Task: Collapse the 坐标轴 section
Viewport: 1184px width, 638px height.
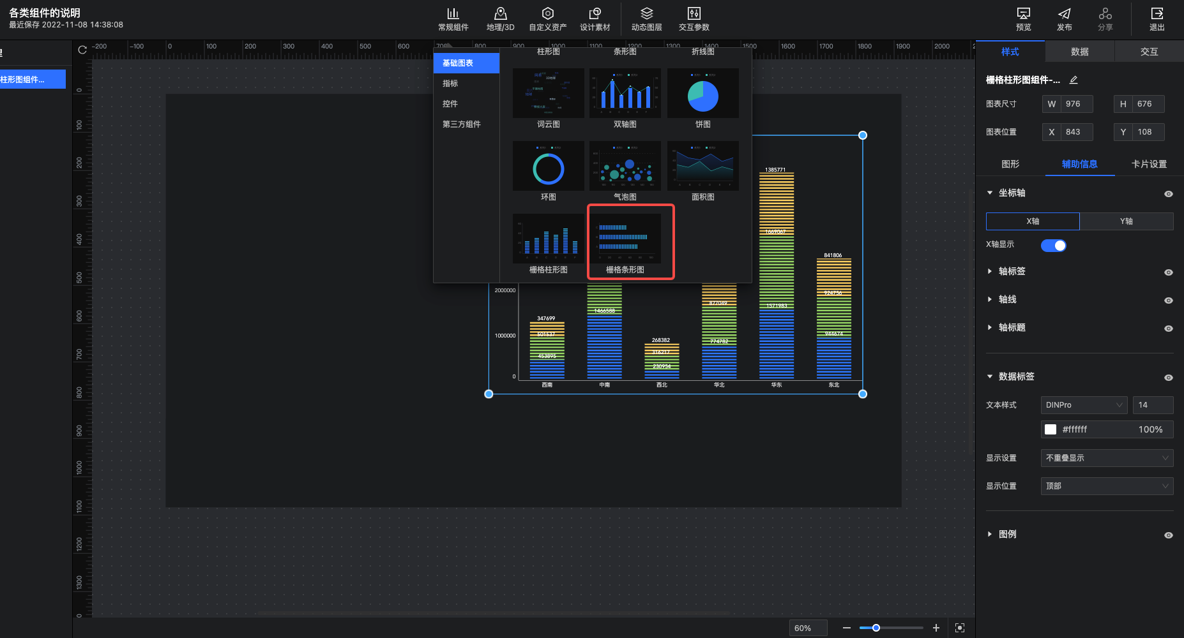Action: tap(990, 193)
